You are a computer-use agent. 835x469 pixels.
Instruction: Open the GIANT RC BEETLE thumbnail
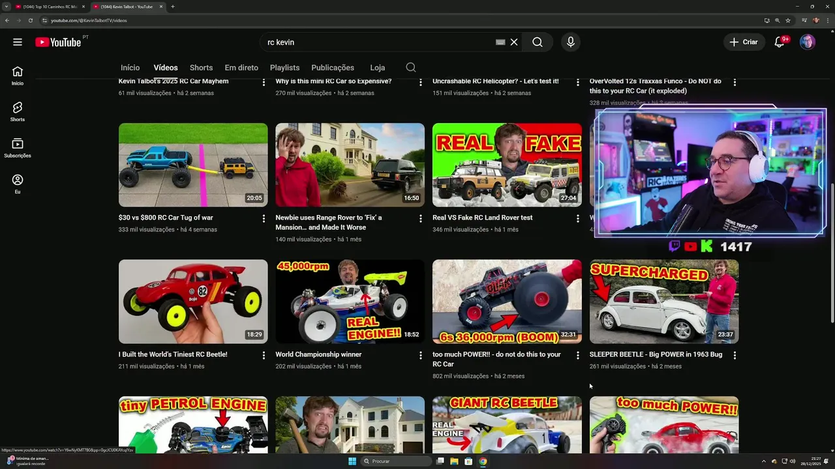[507, 425]
